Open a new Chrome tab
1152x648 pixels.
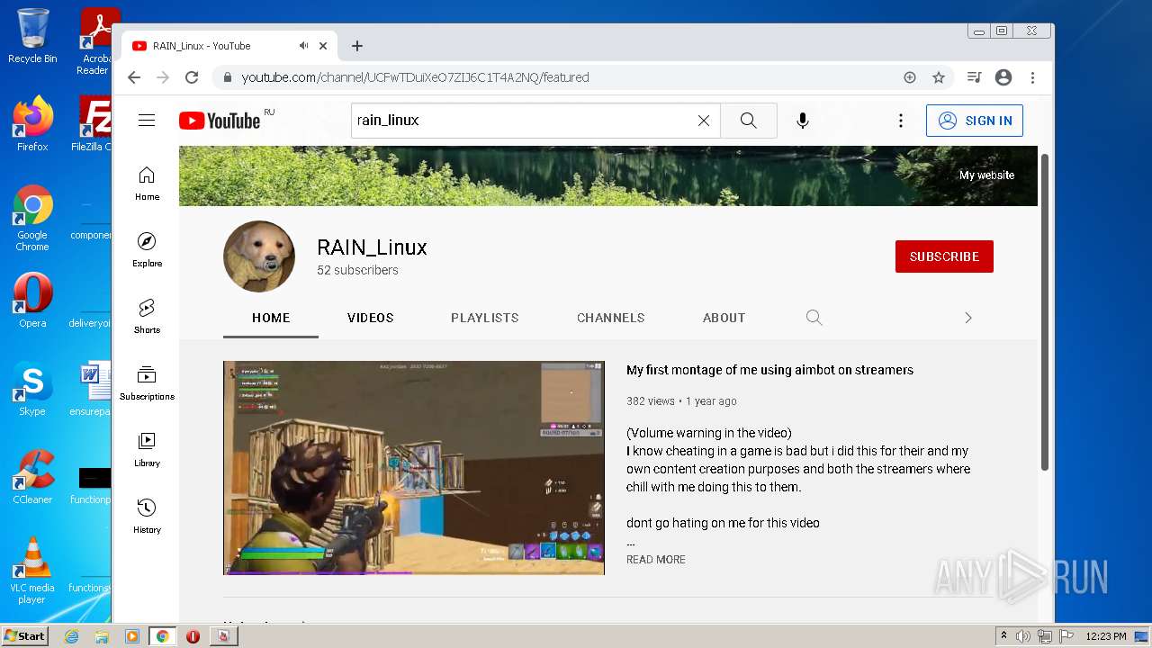357,46
